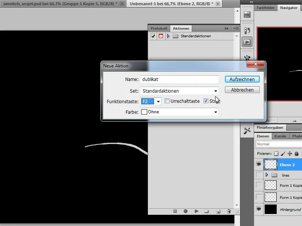Open the History panel icon in dock

[247, 31]
